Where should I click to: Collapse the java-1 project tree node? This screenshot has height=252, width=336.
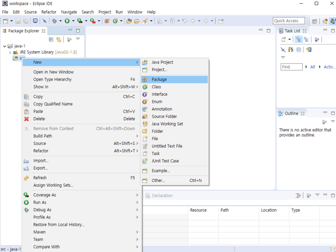5,46
